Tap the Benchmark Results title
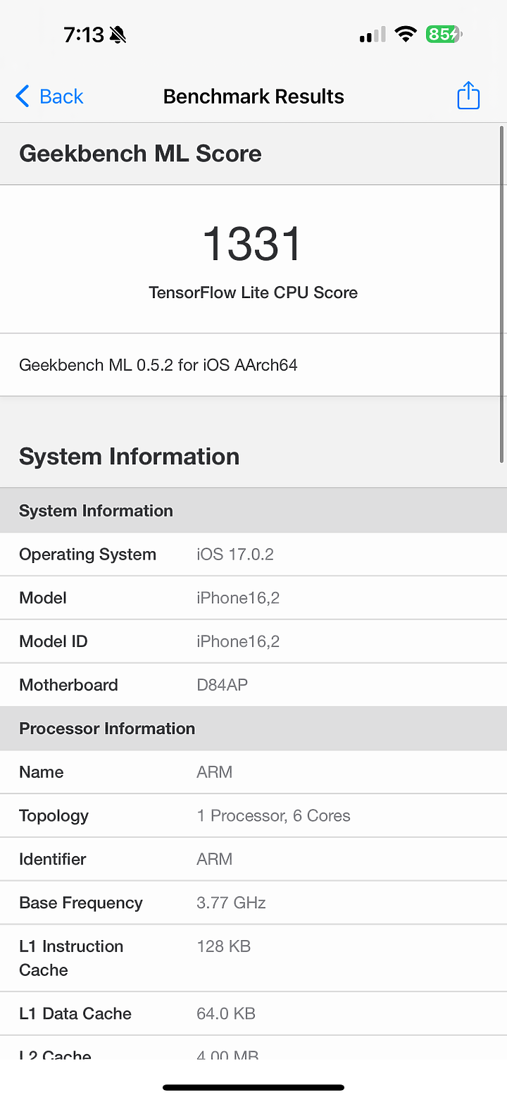The width and height of the screenshot is (507, 1100). pyautogui.click(x=254, y=97)
